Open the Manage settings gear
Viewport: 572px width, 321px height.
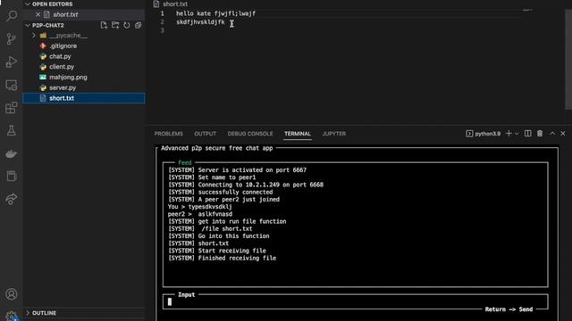click(x=12, y=316)
